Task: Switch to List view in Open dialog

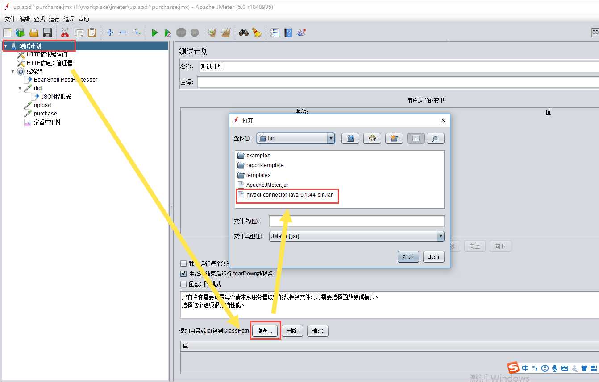Action: coord(416,138)
